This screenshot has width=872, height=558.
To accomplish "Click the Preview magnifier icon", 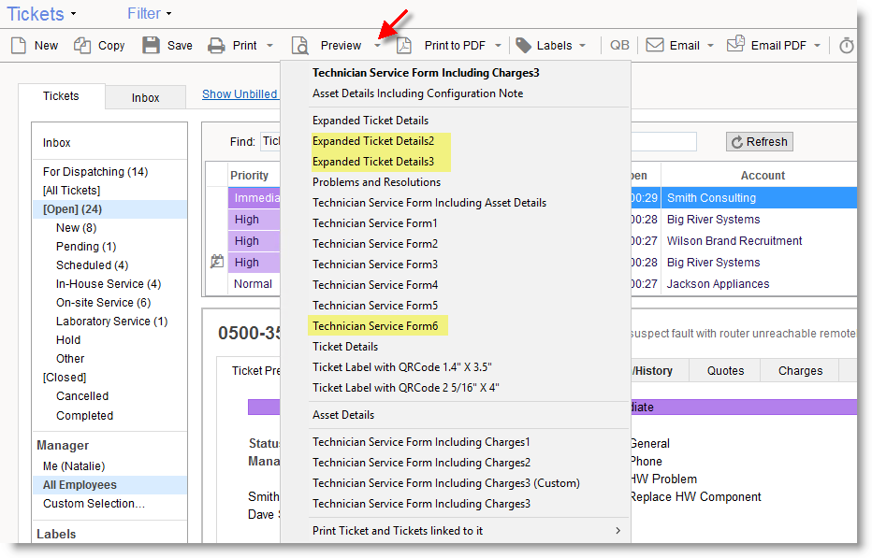I will point(299,45).
